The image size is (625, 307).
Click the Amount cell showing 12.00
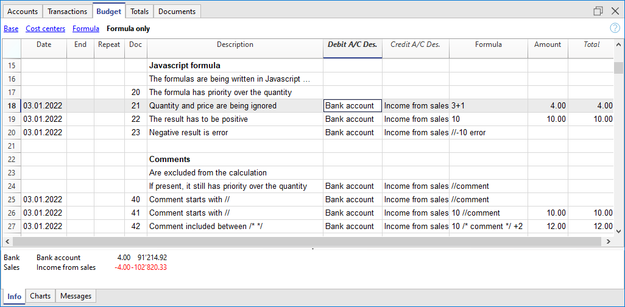pos(548,226)
